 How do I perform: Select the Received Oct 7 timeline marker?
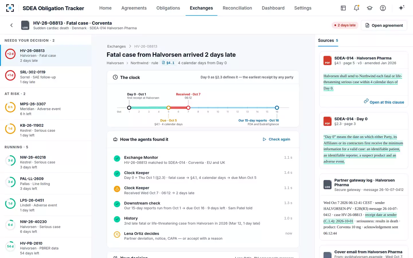point(188,108)
